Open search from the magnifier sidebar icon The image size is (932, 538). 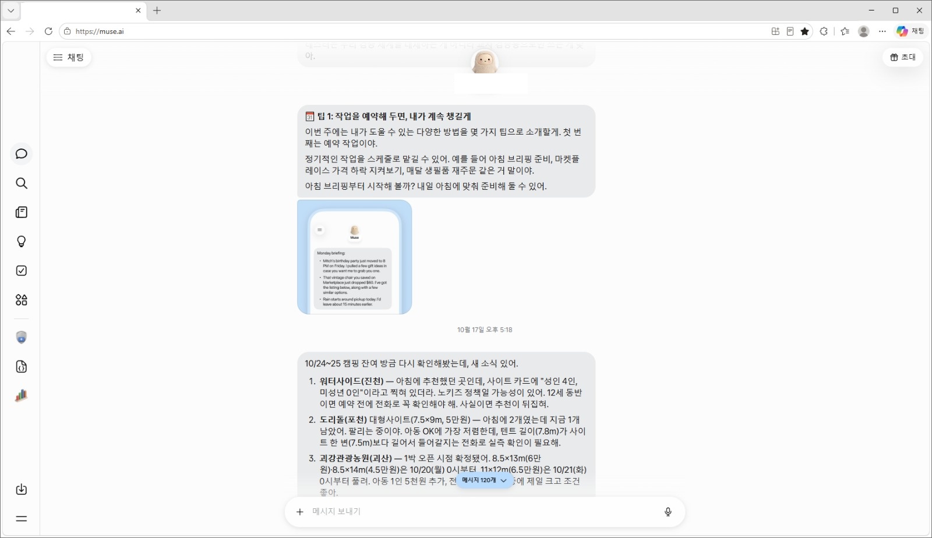click(22, 183)
